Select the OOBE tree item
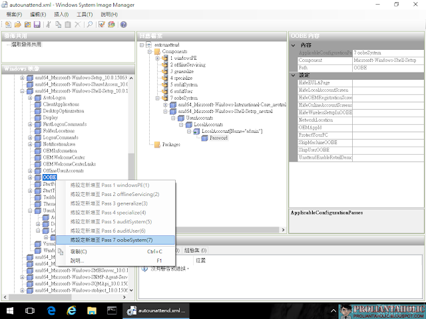The image size is (426, 319). [49, 177]
